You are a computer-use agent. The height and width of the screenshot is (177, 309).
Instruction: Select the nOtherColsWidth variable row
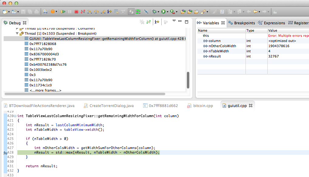click(x=253, y=46)
